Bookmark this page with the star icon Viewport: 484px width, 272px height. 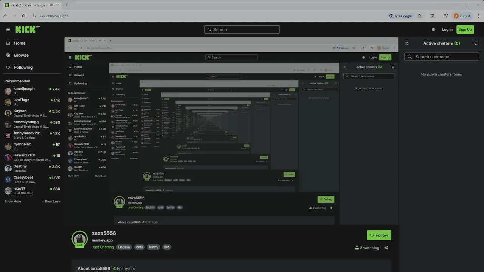point(419,16)
